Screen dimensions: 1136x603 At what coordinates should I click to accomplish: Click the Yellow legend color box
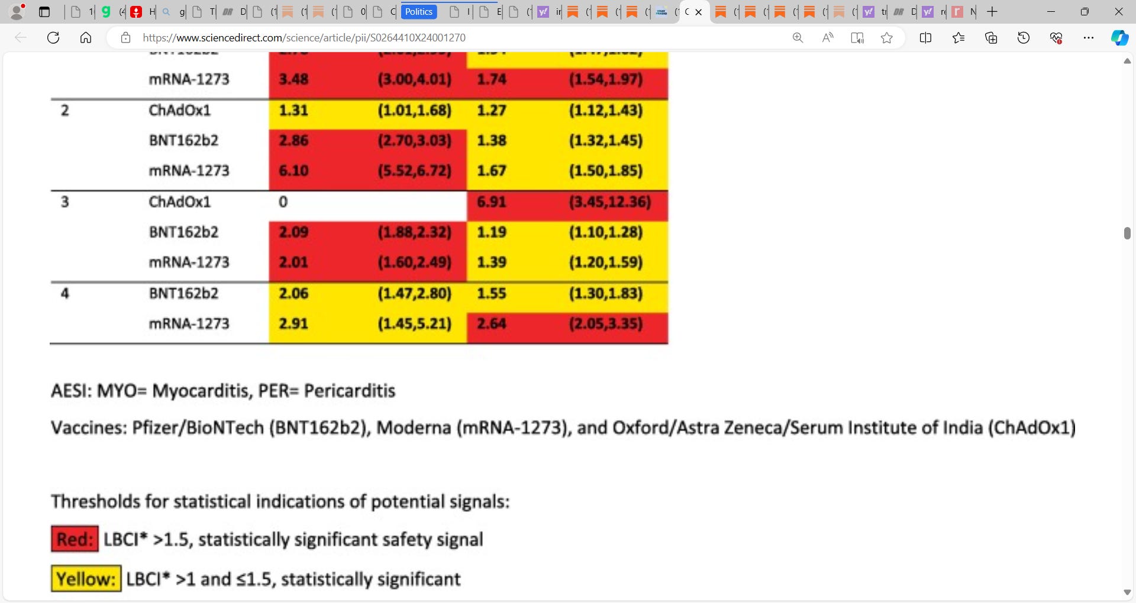pyautogui.click(x=86, y=579)
